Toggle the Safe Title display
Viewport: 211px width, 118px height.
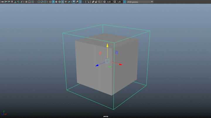45,2
